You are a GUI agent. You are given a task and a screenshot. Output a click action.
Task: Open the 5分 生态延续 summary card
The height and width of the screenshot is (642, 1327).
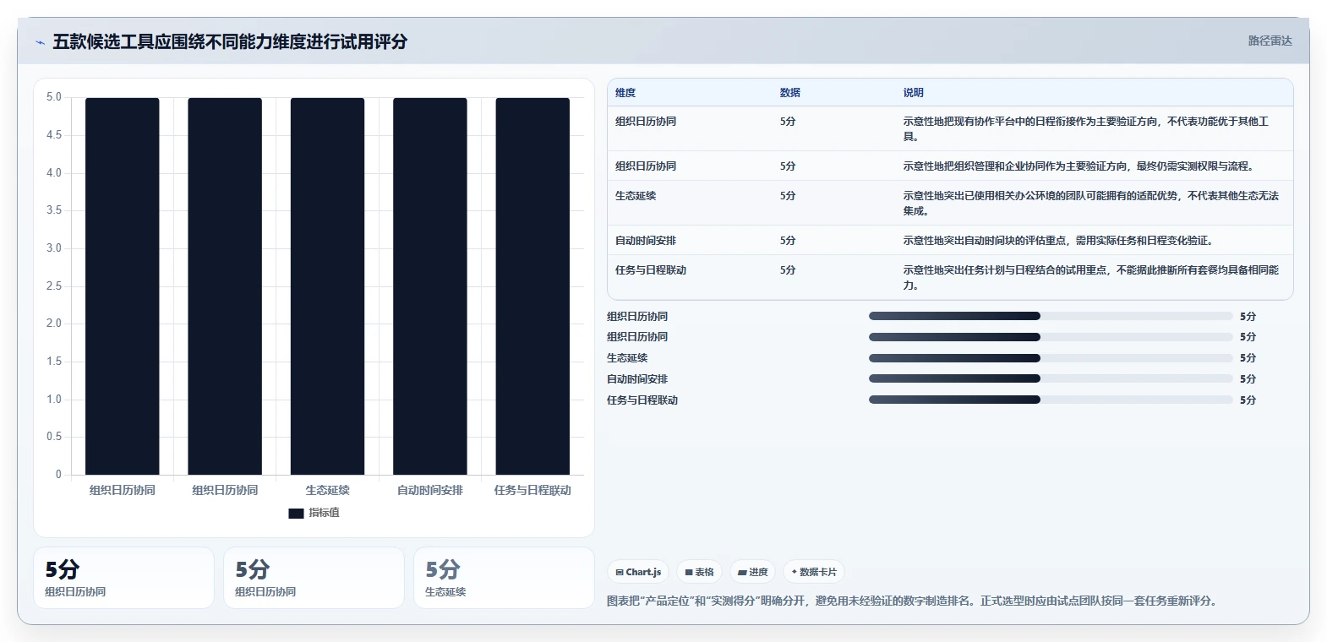[x=504, y=578]
